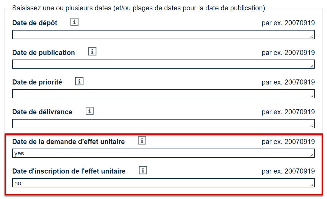The height and width of the screenshot is (199, 327).
Task: Open info icon for Date de dépôt
Action: point(74,22)
